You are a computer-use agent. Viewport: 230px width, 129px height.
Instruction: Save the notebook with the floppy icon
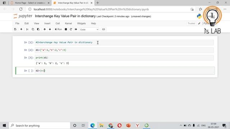pos(15,29)
